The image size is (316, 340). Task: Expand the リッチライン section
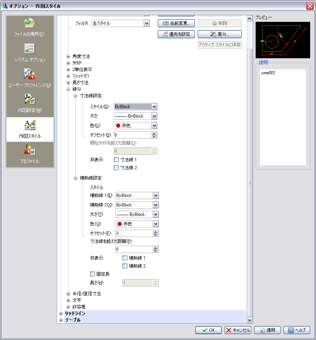61,313
